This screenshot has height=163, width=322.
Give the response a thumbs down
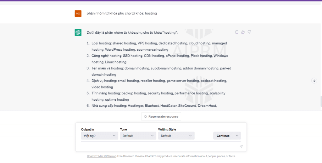249,32
